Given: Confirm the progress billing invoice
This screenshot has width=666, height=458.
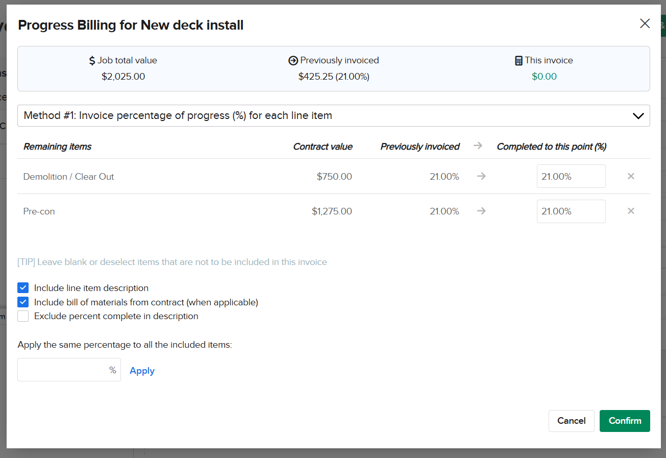Looking at the screenshot, I should tap(624, 421).
